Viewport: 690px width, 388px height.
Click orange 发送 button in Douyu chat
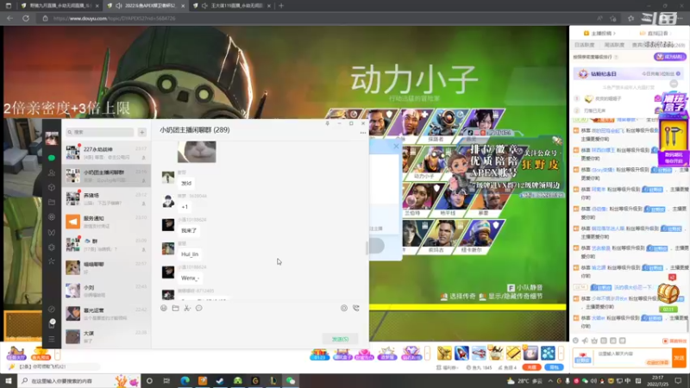tap(679, 358)
